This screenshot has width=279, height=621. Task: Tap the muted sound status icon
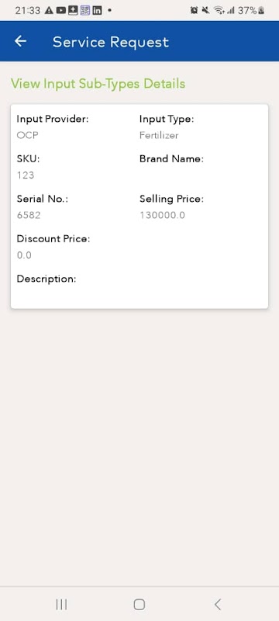click(x=205, y=11)
